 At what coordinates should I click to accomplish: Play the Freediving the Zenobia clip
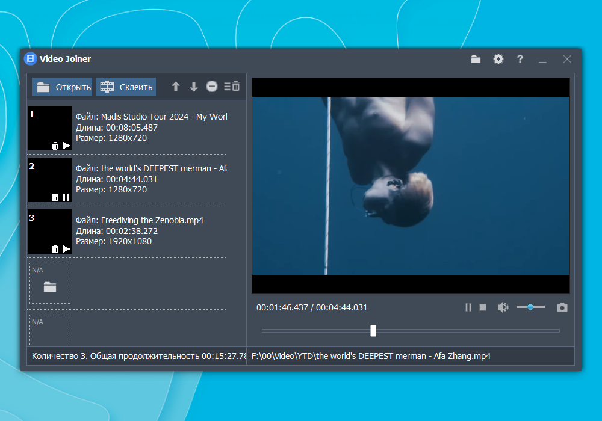pos(66,249)
